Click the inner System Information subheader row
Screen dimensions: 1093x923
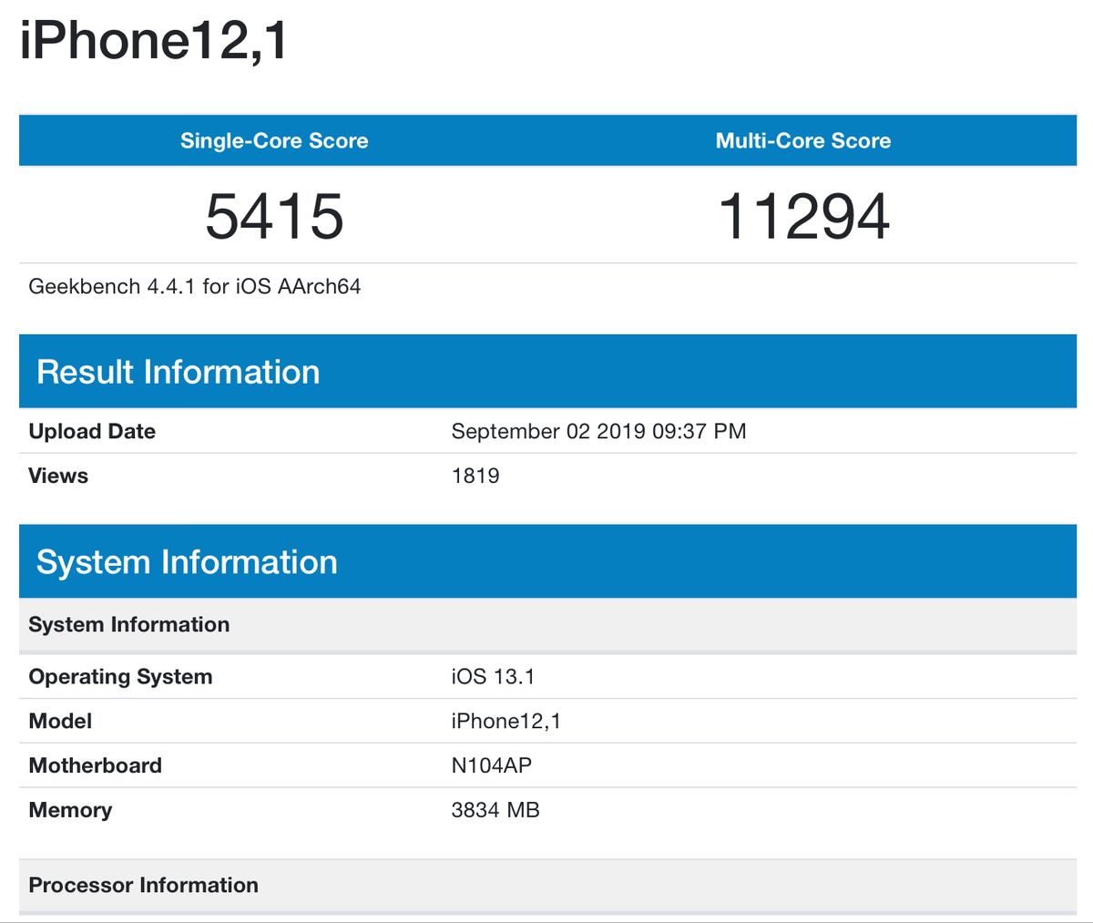click(128, 624)
